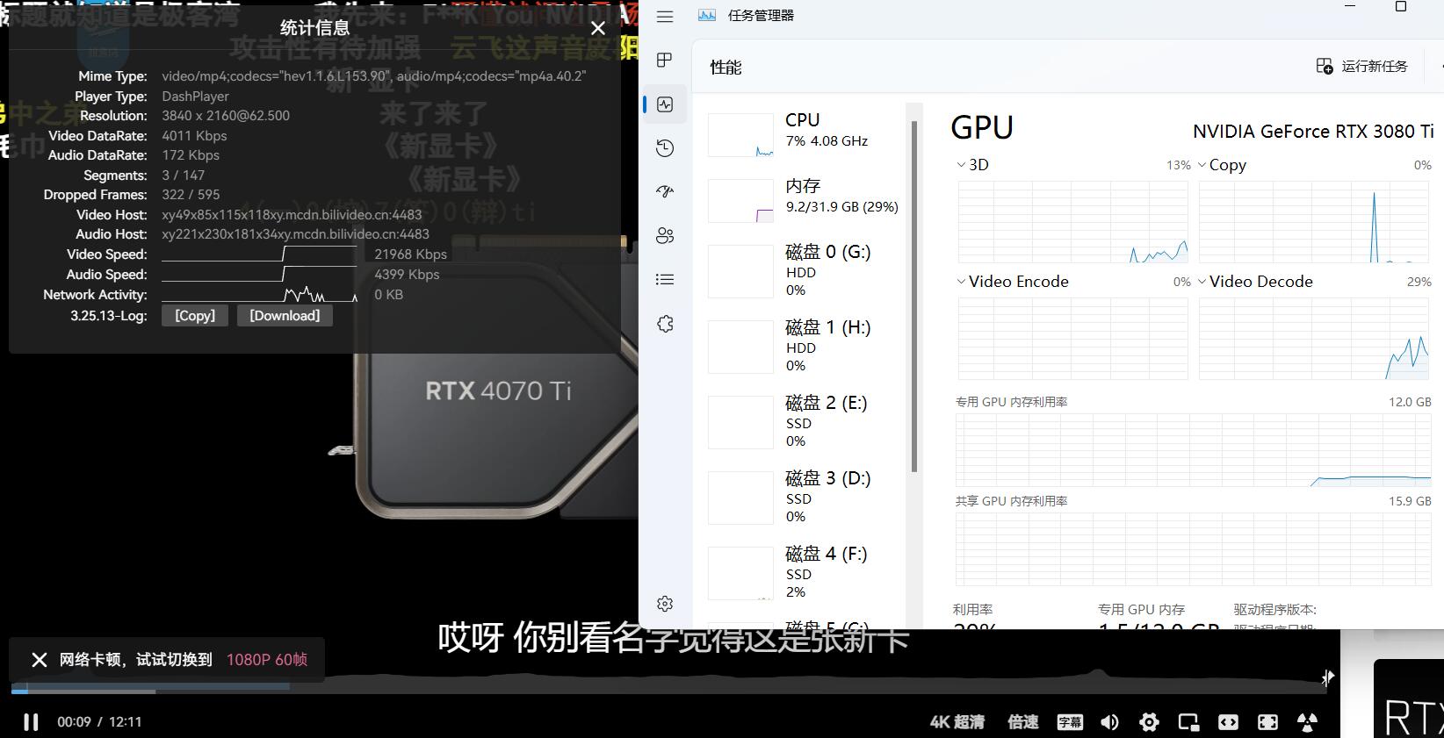Close the video statistics info panel
Image resolution: width=1444 pixels, height=738 pixels.
point(598,28)
